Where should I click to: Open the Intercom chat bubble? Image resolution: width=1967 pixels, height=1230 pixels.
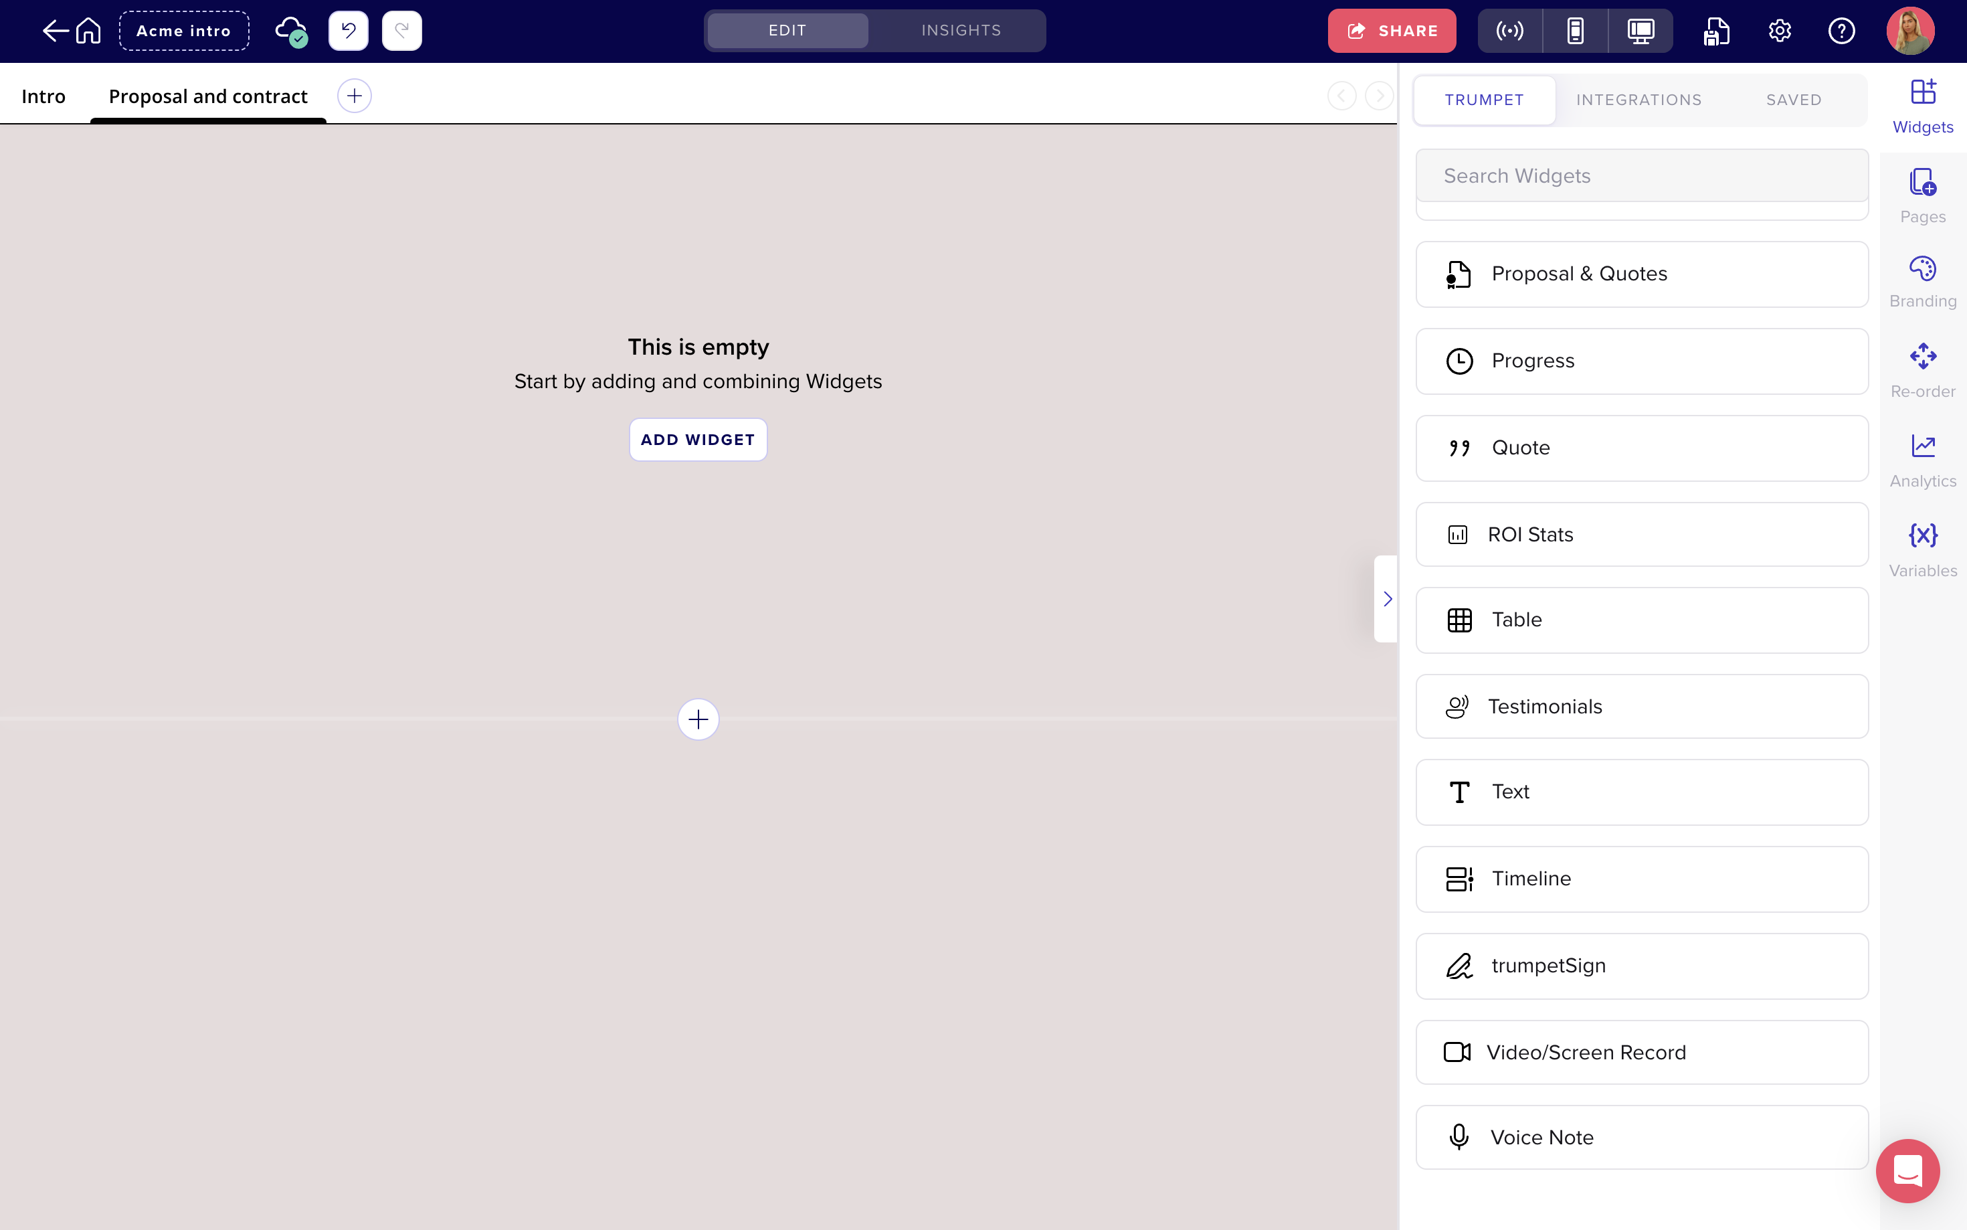pyautogui.click(x=1907, y=1170)
